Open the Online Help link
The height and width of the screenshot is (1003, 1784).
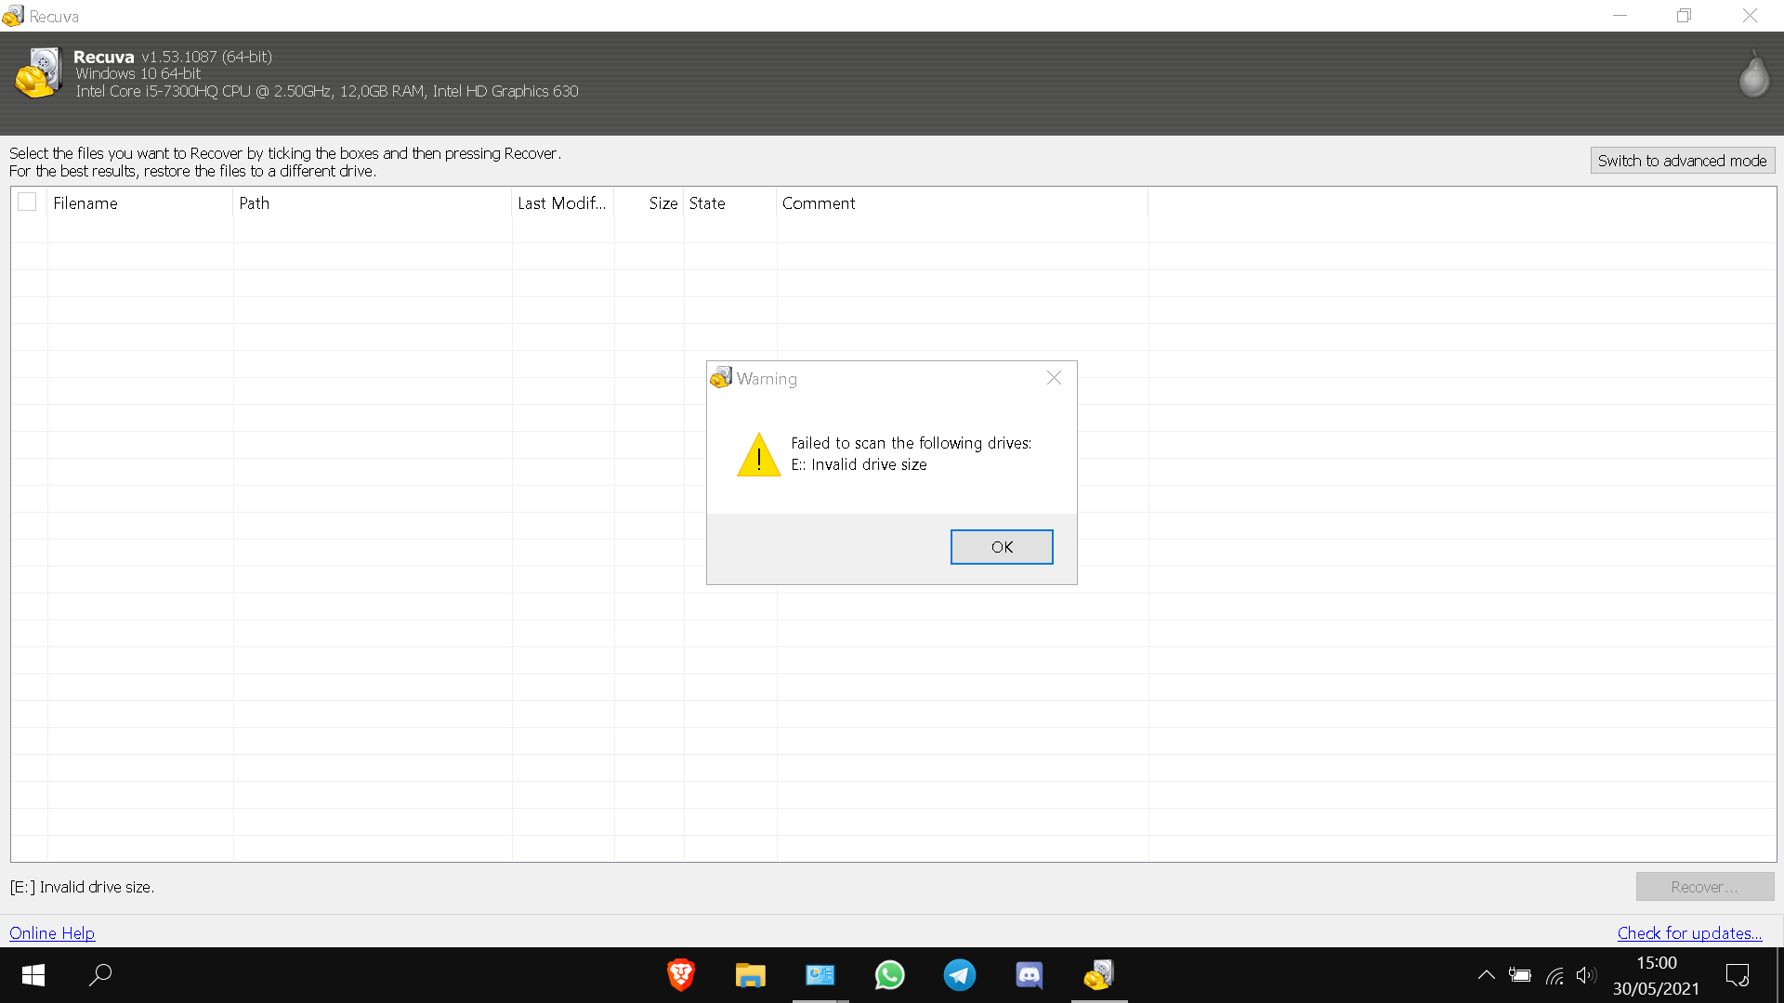pos(52,933)
